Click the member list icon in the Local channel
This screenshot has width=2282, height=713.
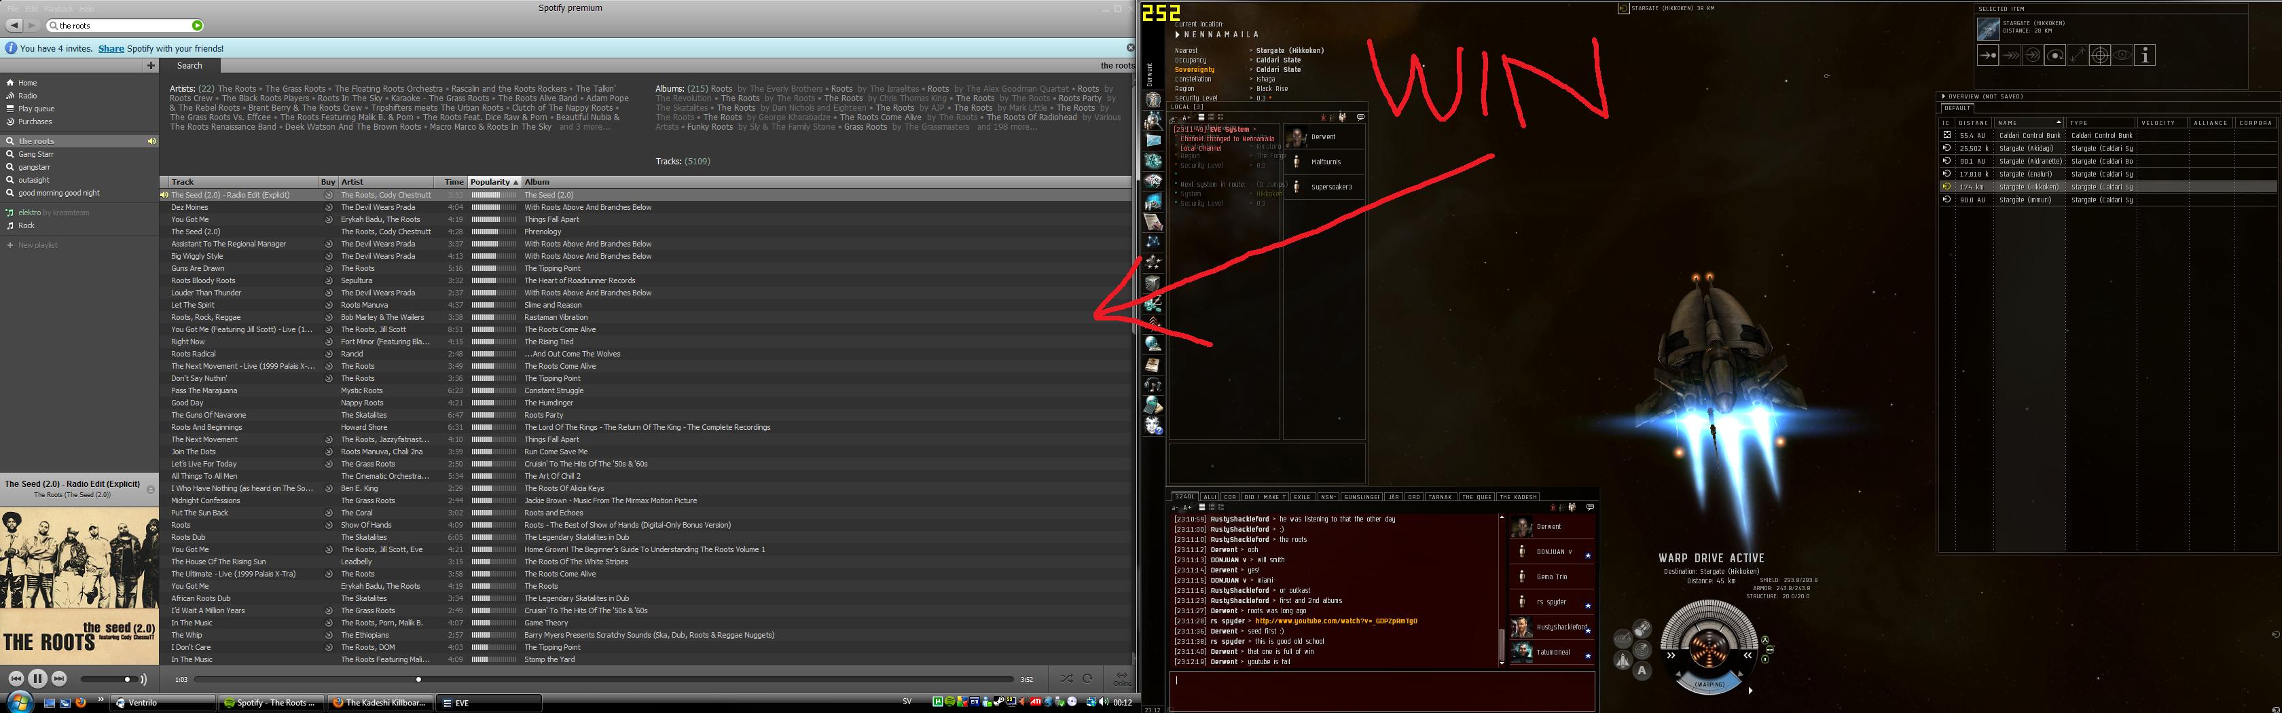pyautogui.click(x=1343, y=117)
